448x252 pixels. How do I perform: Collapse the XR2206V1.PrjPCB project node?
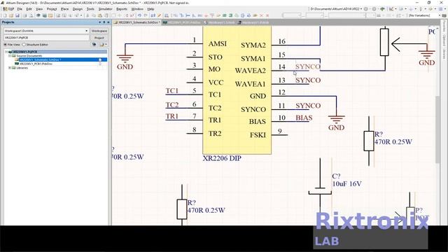click(x=6, y=52)
